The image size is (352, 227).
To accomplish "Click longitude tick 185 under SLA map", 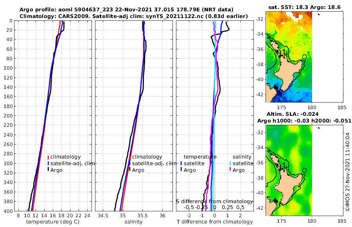I will coord(342,221).
